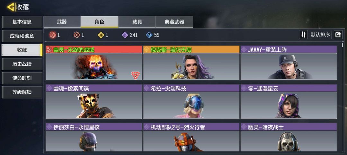Screen dimensions: 347x155
Task: Click the yellow back arrow icon
Action: 10,7
